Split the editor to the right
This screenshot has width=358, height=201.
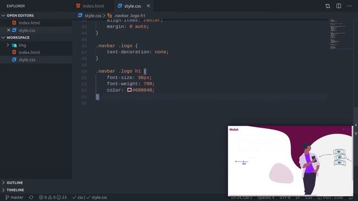[338, 6]
